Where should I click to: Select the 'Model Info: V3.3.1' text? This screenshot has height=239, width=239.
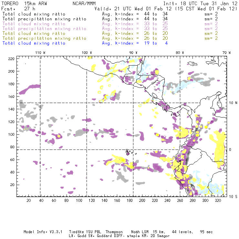coord(43,232)
